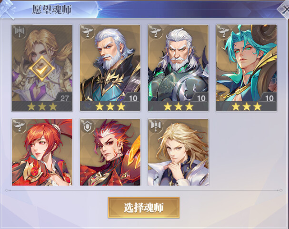Click the tower class icon on the blonde card
The image size is (289, 229).
(x=20, y=32)
